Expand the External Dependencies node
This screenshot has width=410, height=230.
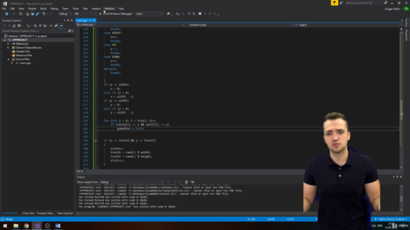point(8,48)
